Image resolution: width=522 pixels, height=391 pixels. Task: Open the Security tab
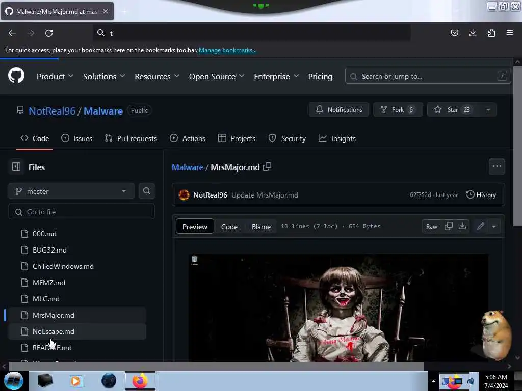pos(287,138)
